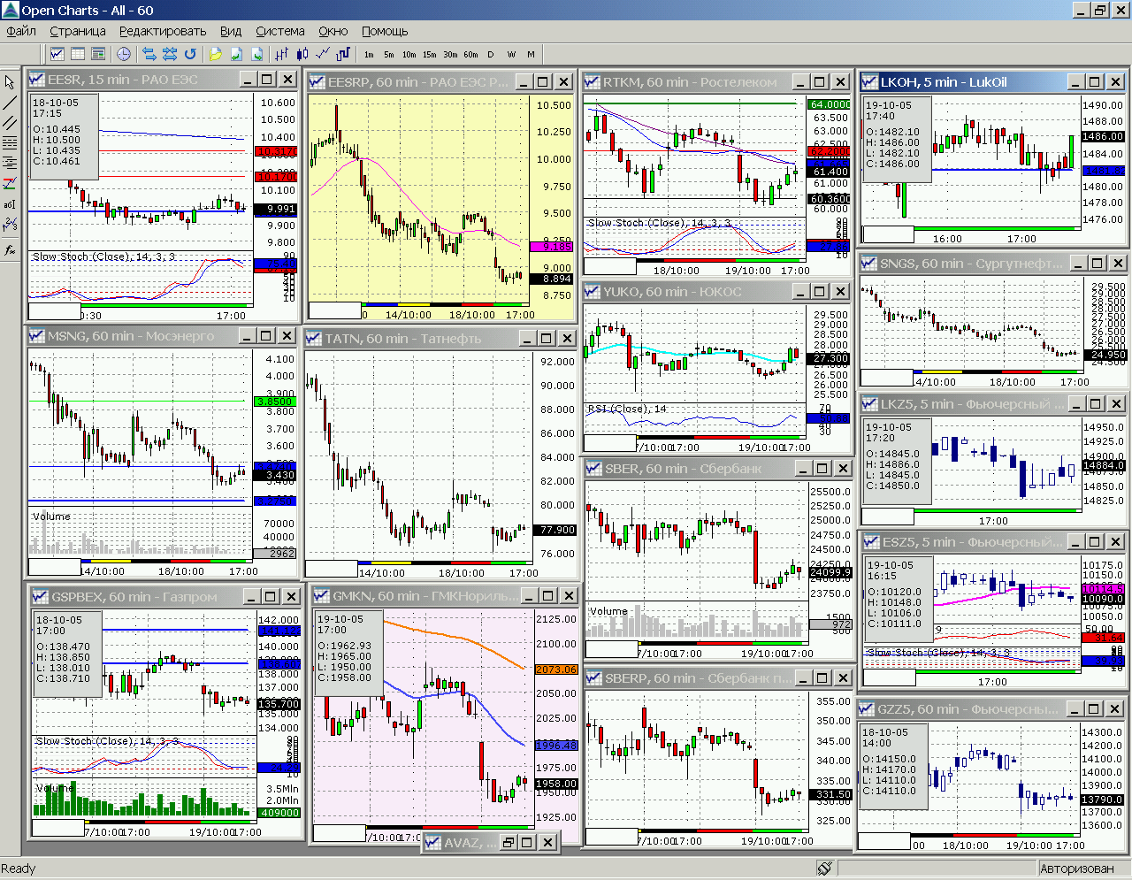This screenshot has width=1132, height=880.
Task: Click the first left-right arrows sync icon
Action: point(149,54)
